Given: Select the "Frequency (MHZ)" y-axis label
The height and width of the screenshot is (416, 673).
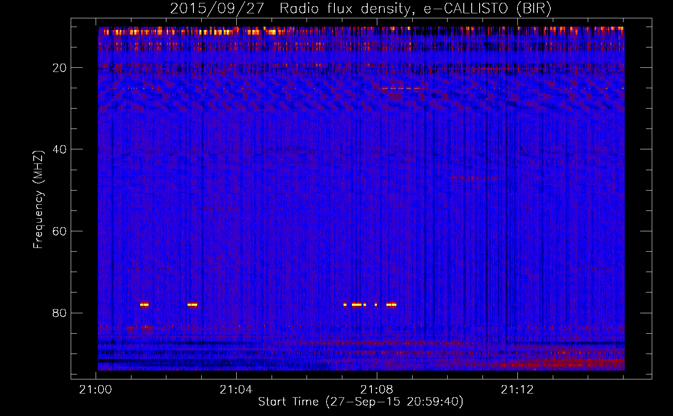Looking at the screenshot, I should (38, 200).
